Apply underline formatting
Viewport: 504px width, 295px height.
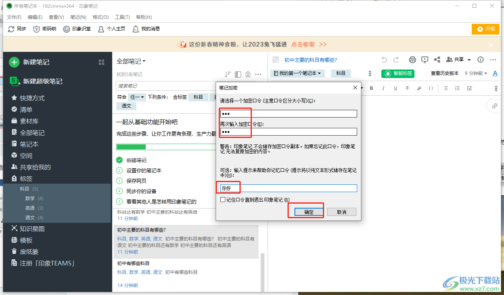[x=395, y=88]
